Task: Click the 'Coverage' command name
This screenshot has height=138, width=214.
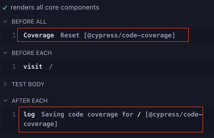Action: (x=39, y=35)
